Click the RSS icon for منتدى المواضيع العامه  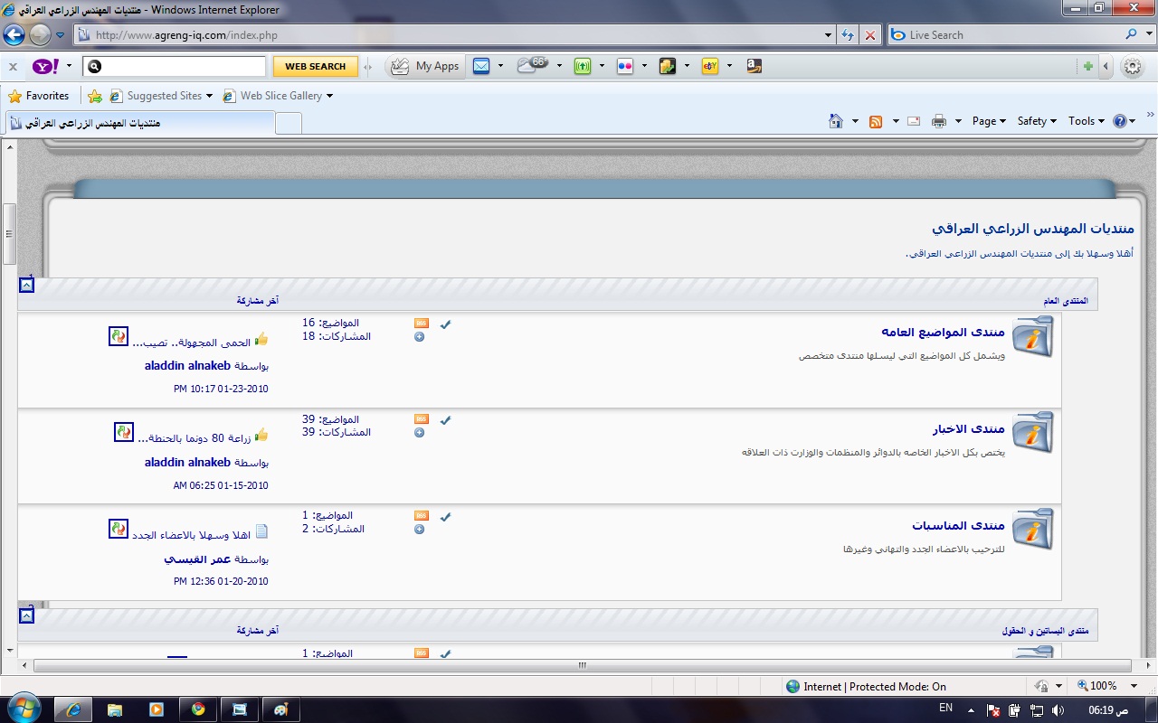point(421,324)
